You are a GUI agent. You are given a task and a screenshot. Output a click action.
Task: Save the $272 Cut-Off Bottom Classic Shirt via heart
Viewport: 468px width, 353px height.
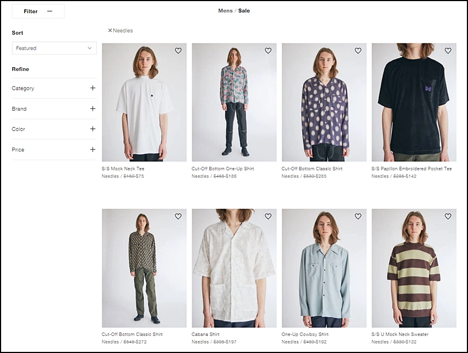coord(178,216)
